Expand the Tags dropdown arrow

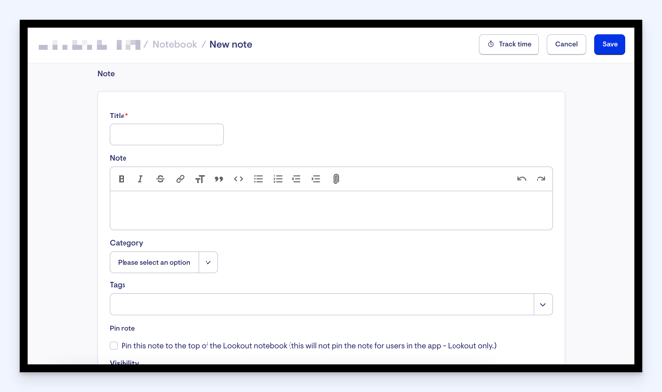click(x=543, y=305)
